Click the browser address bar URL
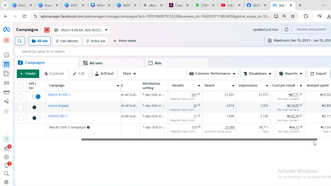This screenshot has height=186, width=331. (155, 16)
